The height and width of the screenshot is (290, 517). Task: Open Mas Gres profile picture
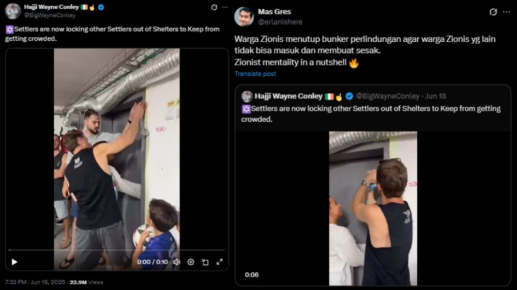244,17
